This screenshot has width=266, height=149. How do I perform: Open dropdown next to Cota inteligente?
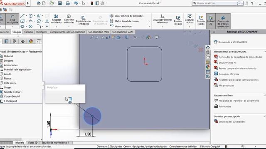pyautogui.click(x=12, y=27)
